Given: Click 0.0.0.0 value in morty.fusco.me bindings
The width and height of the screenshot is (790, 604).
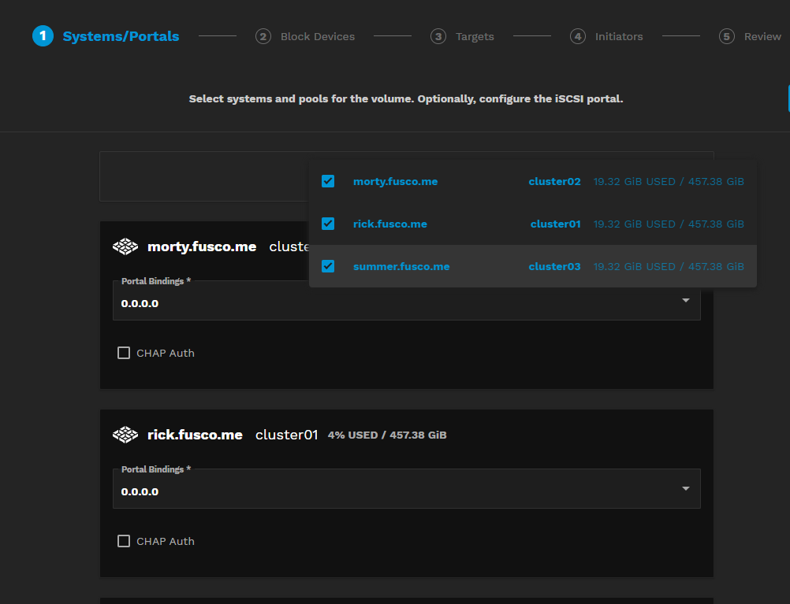Looking at the screenshot, I should pyautogui.click(x=140, y=303).
